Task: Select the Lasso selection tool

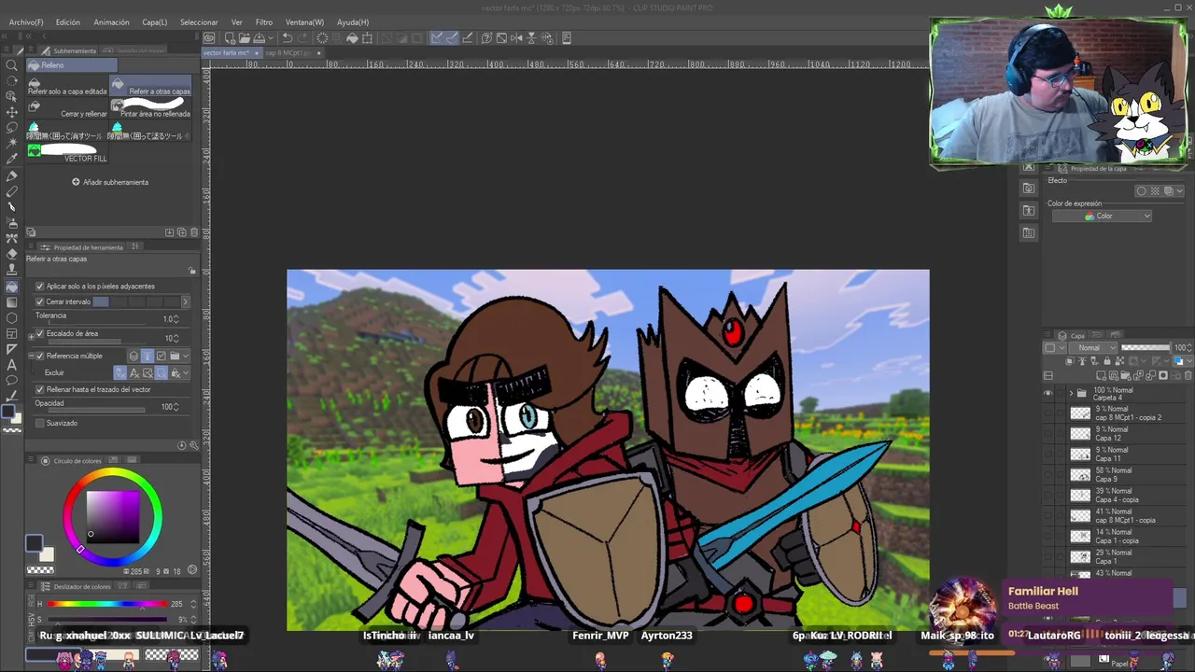Action: tap(12, 128)
